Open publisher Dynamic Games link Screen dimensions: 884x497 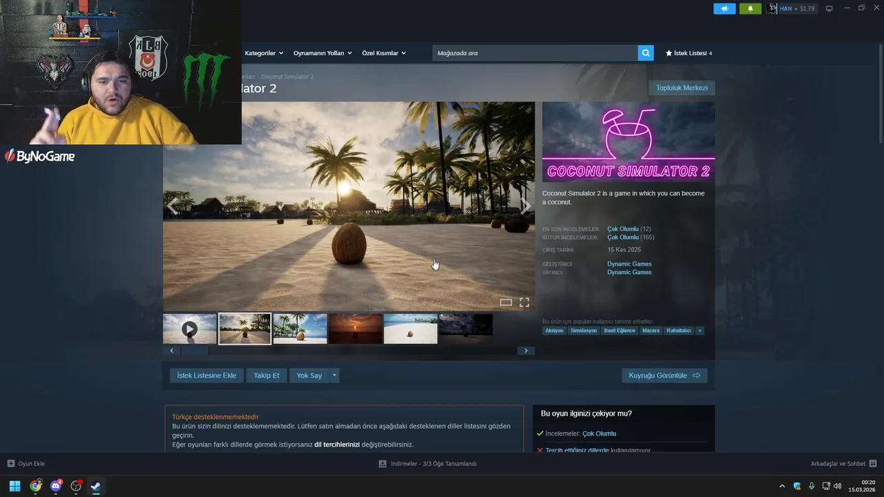tap(629, 272)
